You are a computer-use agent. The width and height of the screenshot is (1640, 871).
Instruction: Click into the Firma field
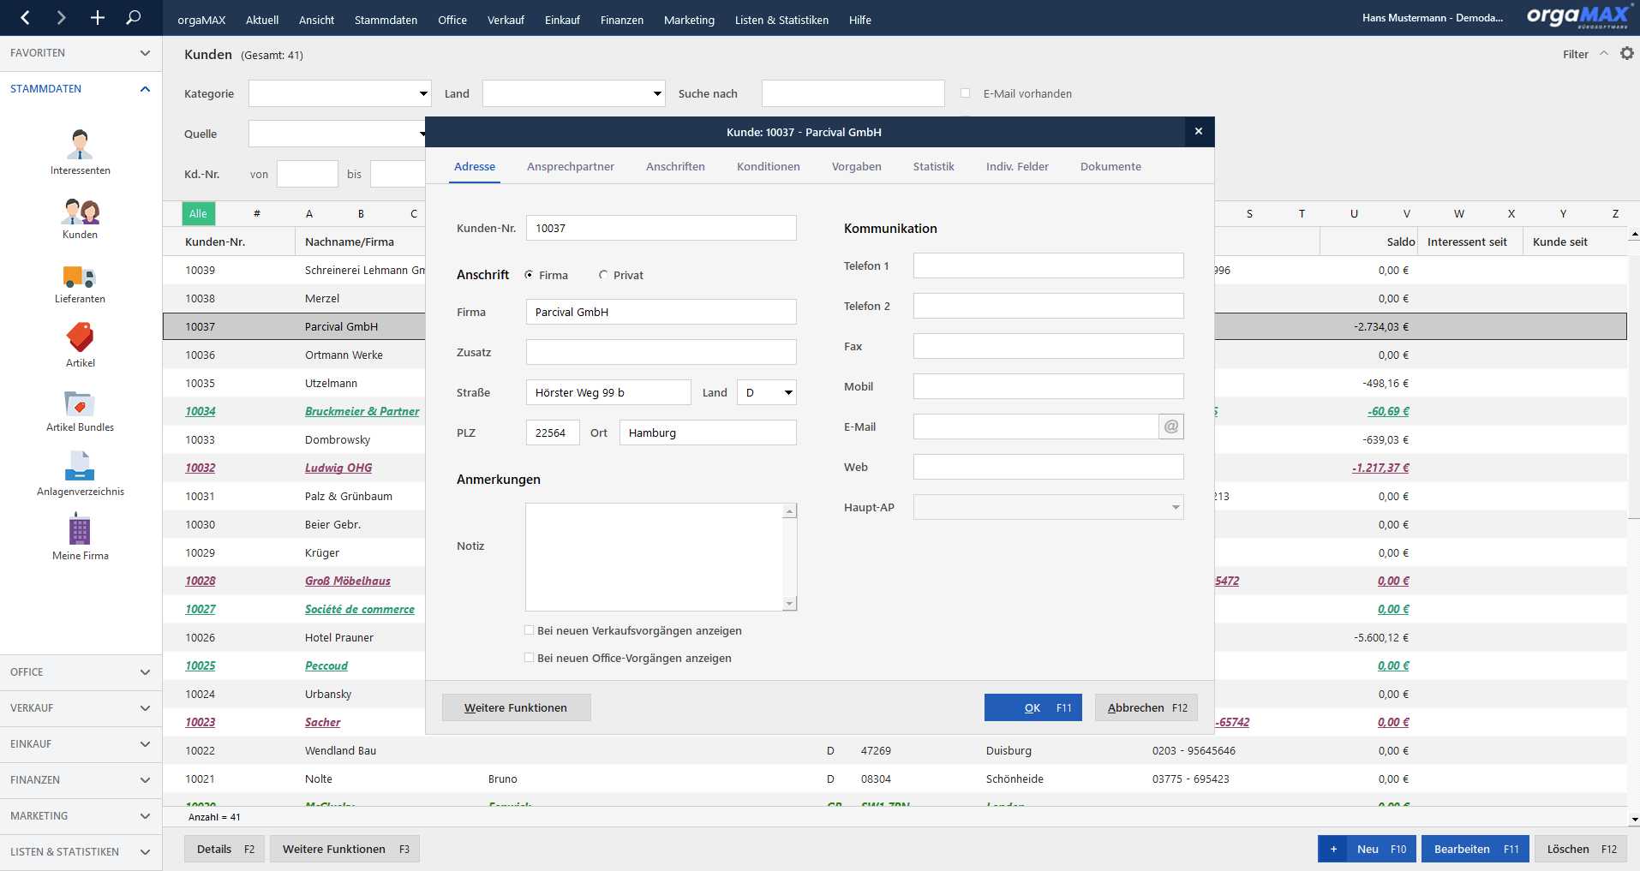[x=661, y=312]
